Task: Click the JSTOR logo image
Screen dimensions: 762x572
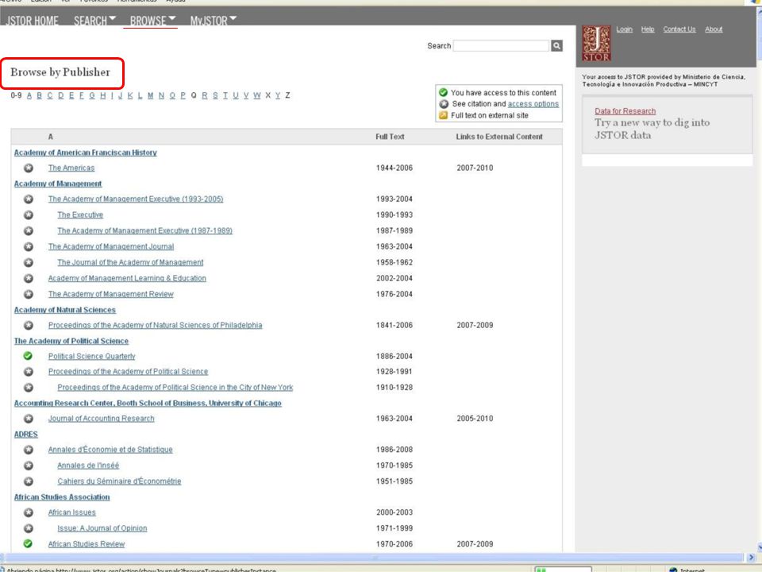Action: point(596,43)
